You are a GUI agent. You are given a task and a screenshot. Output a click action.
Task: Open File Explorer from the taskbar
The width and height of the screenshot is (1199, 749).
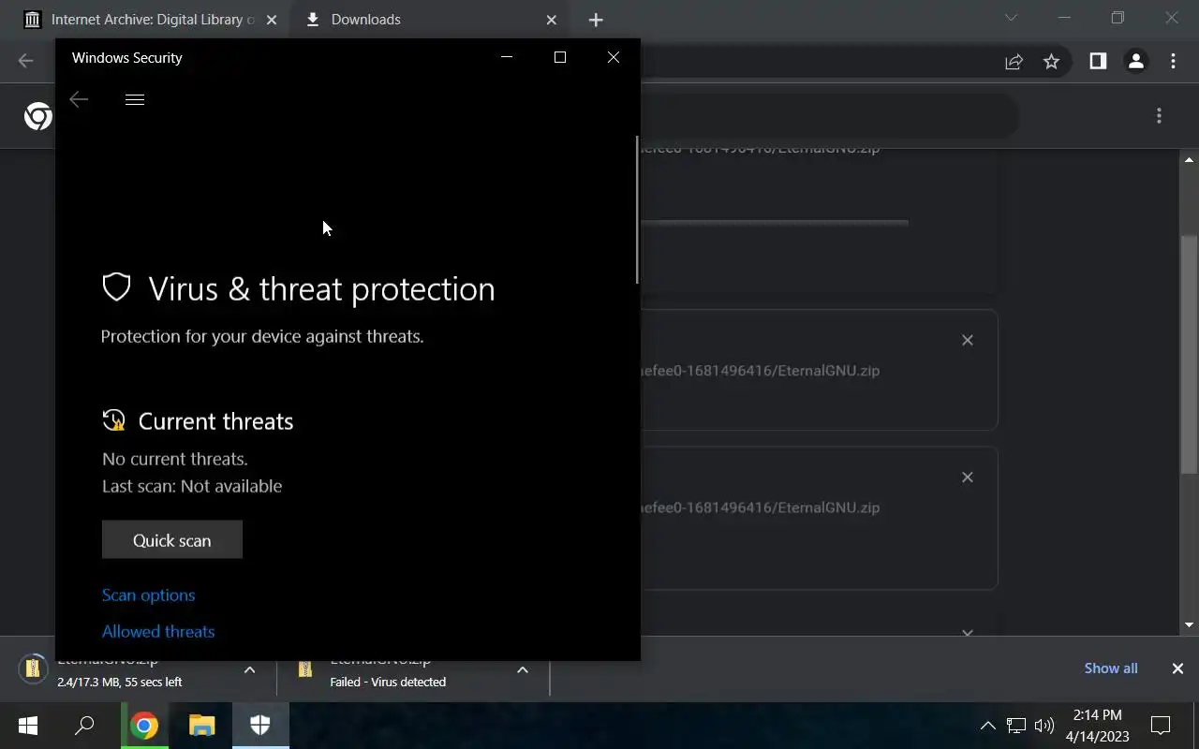click(x=201, y=726)
